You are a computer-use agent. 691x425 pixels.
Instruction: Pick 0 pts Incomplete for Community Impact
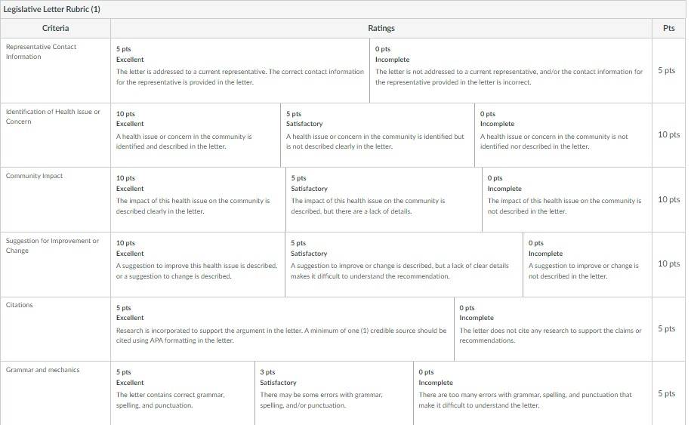[x=567, y=199]
